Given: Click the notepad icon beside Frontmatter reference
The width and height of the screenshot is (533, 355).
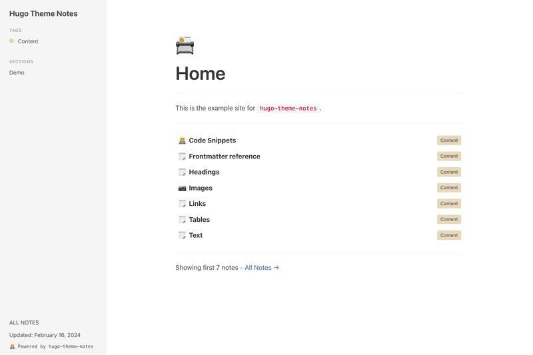Looking at the screenshot, I should click(x=182, y=157).
